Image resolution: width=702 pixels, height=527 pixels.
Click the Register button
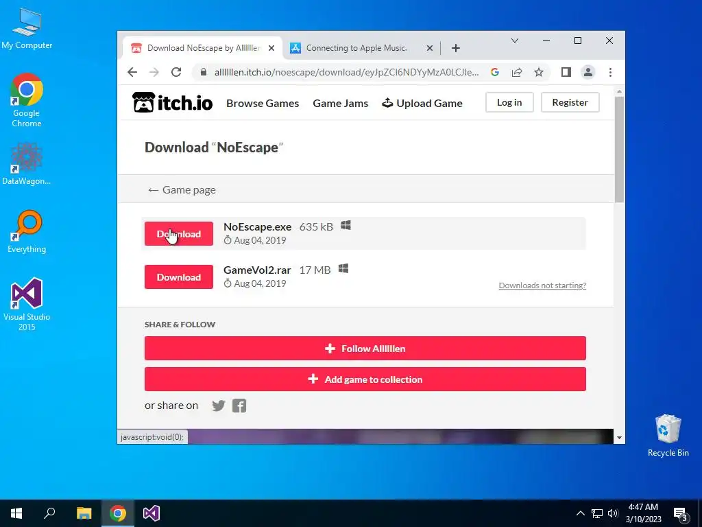tap(570, 102)
